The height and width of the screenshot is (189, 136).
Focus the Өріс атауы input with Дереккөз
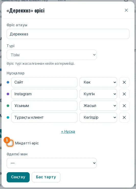click(x=68, y=34)
